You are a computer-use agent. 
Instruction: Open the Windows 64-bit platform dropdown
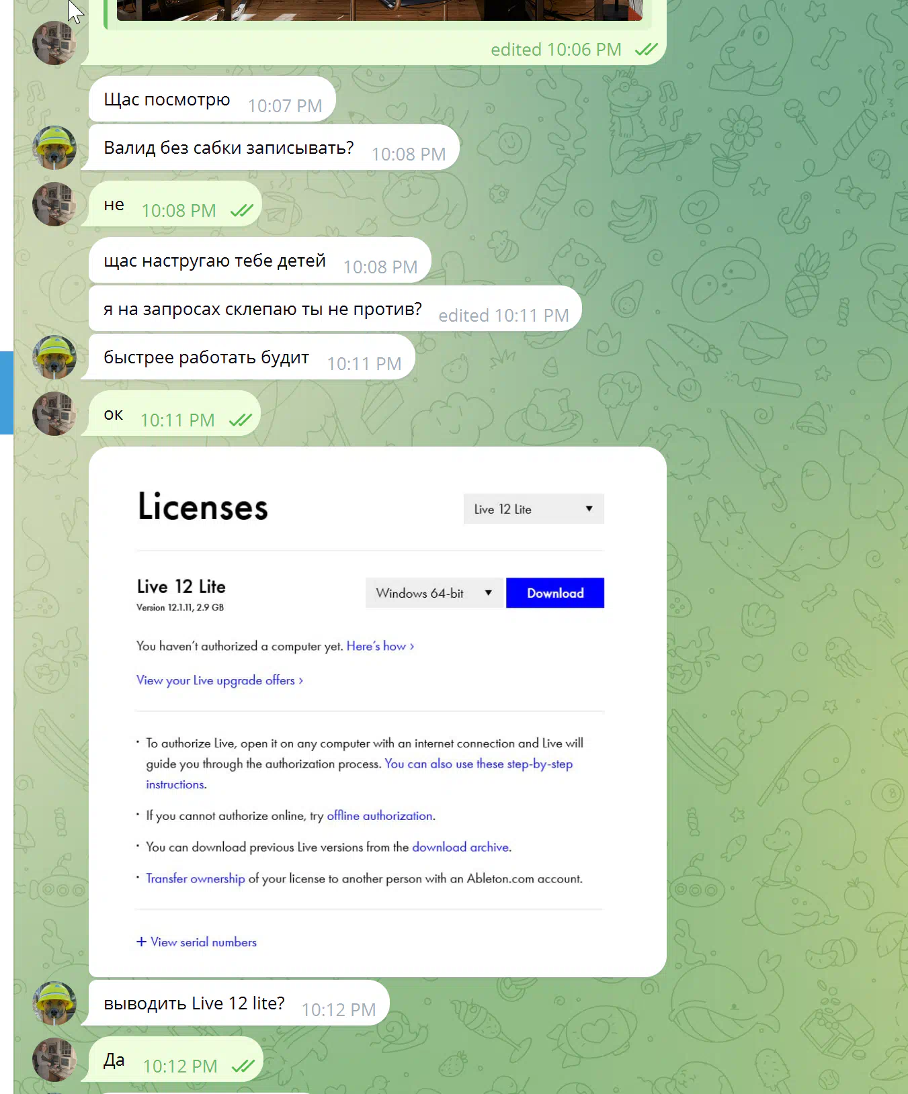pyautogui.click(x=434, y=593)
